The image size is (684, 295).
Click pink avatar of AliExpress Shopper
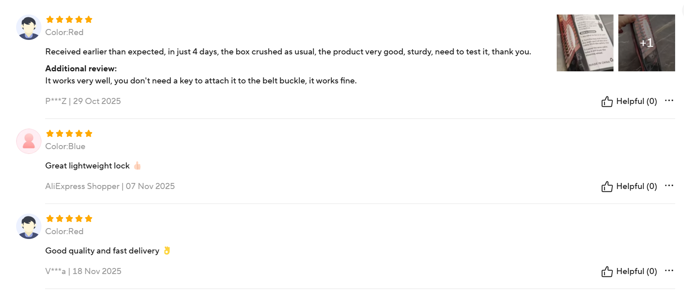(x=29, y=141)
